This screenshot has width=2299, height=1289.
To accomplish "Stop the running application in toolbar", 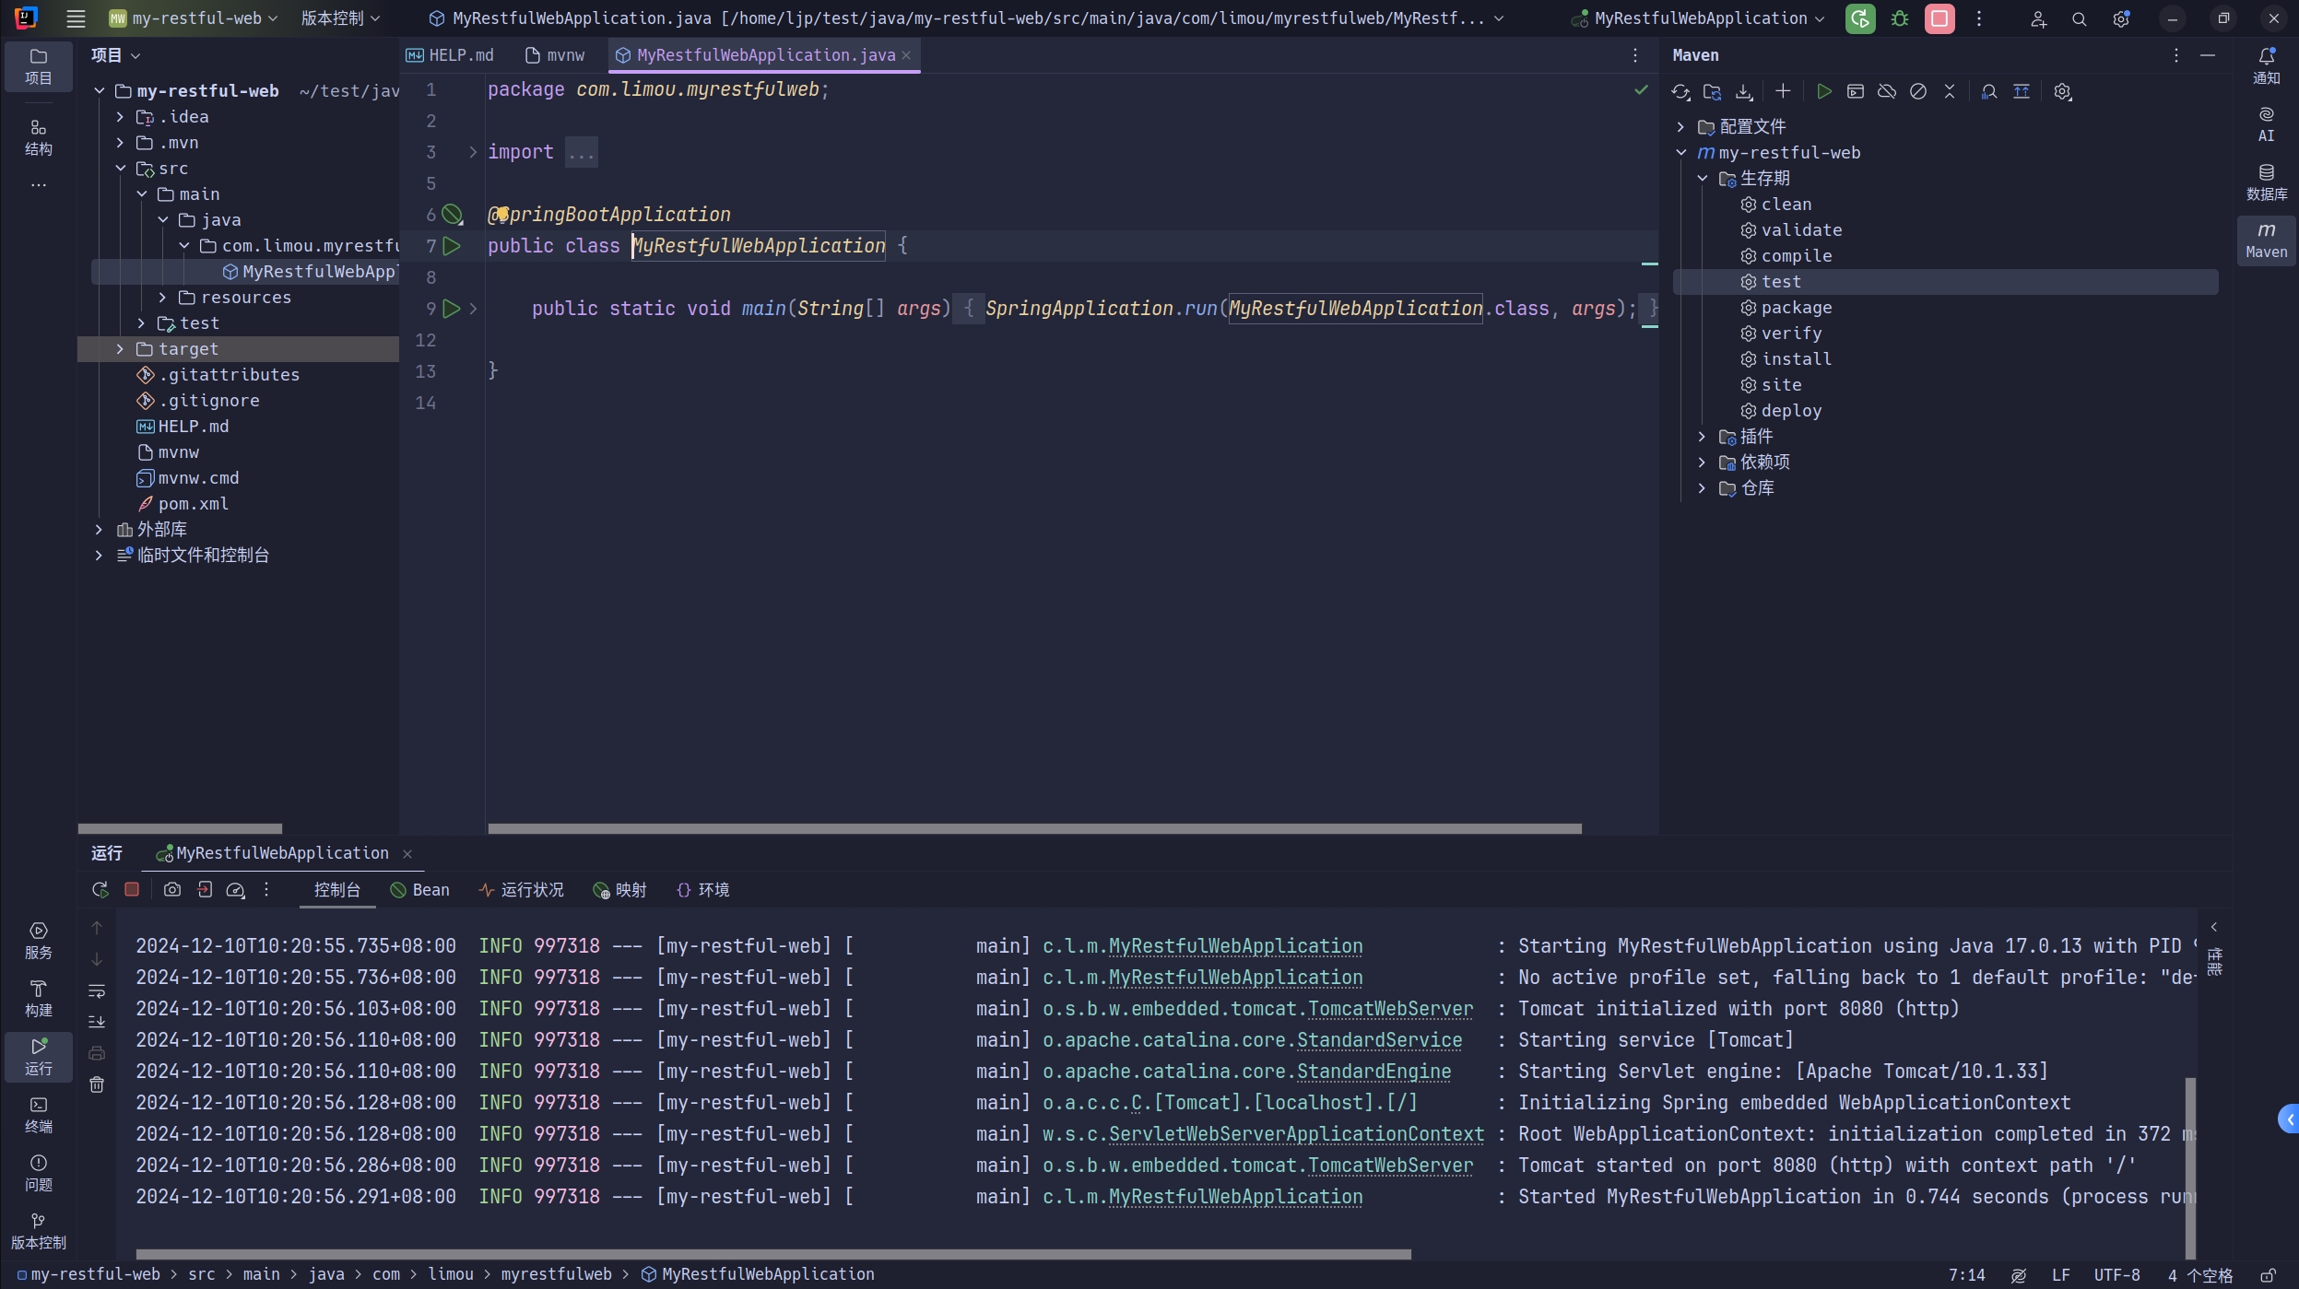I will 1939,18.
